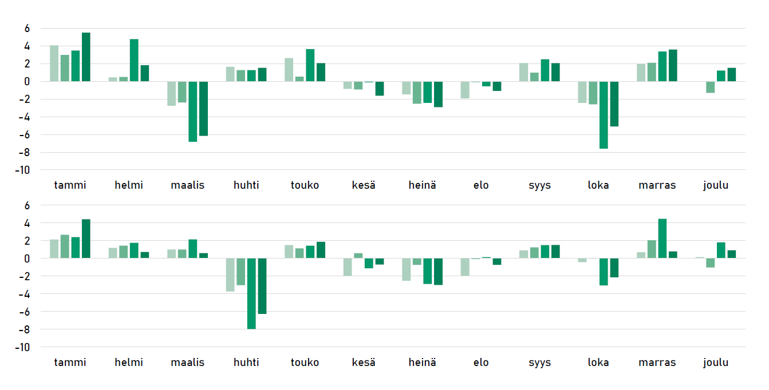The image size is (769, 390).
Task: Select the deepest huhti bar in the bottom chart
Action: (251, 293)
